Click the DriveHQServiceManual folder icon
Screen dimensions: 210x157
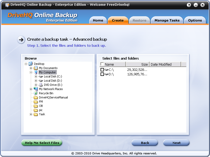pyautogui.click(x=36, y=97)
